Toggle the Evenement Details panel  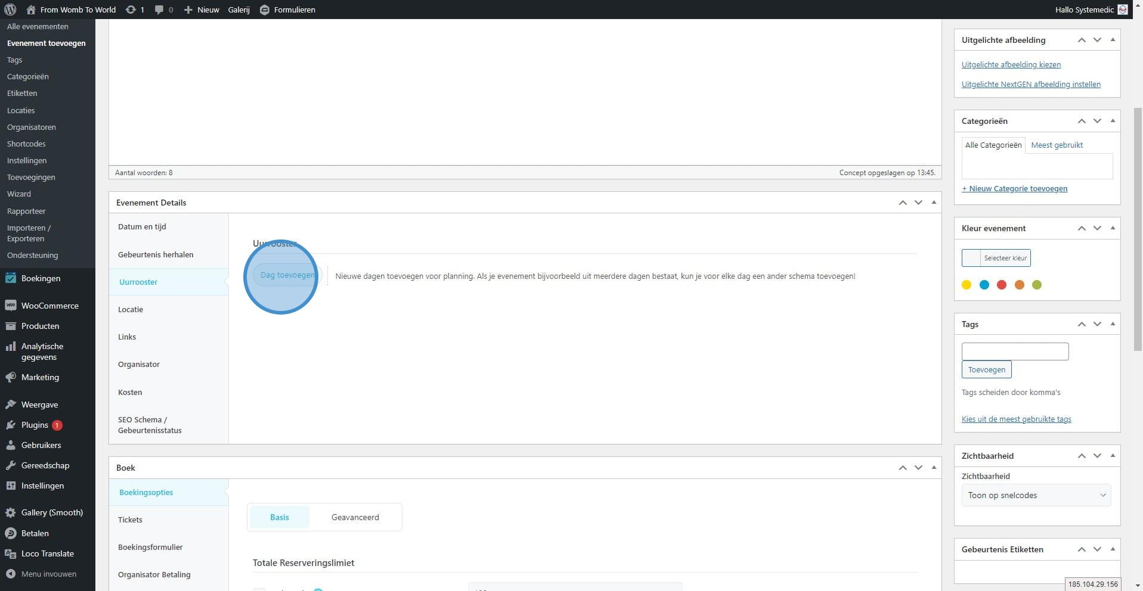[934, 203]
